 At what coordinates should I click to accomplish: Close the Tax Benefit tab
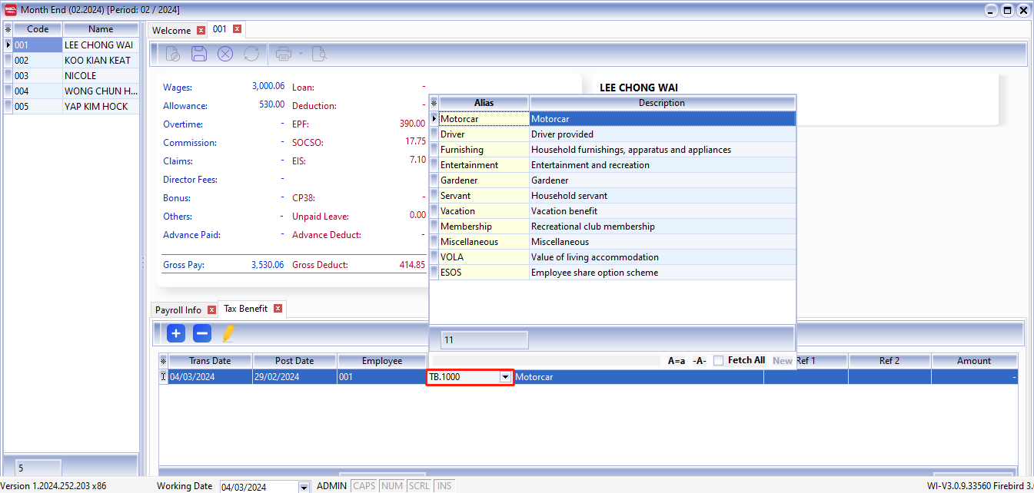click(278, 309)
